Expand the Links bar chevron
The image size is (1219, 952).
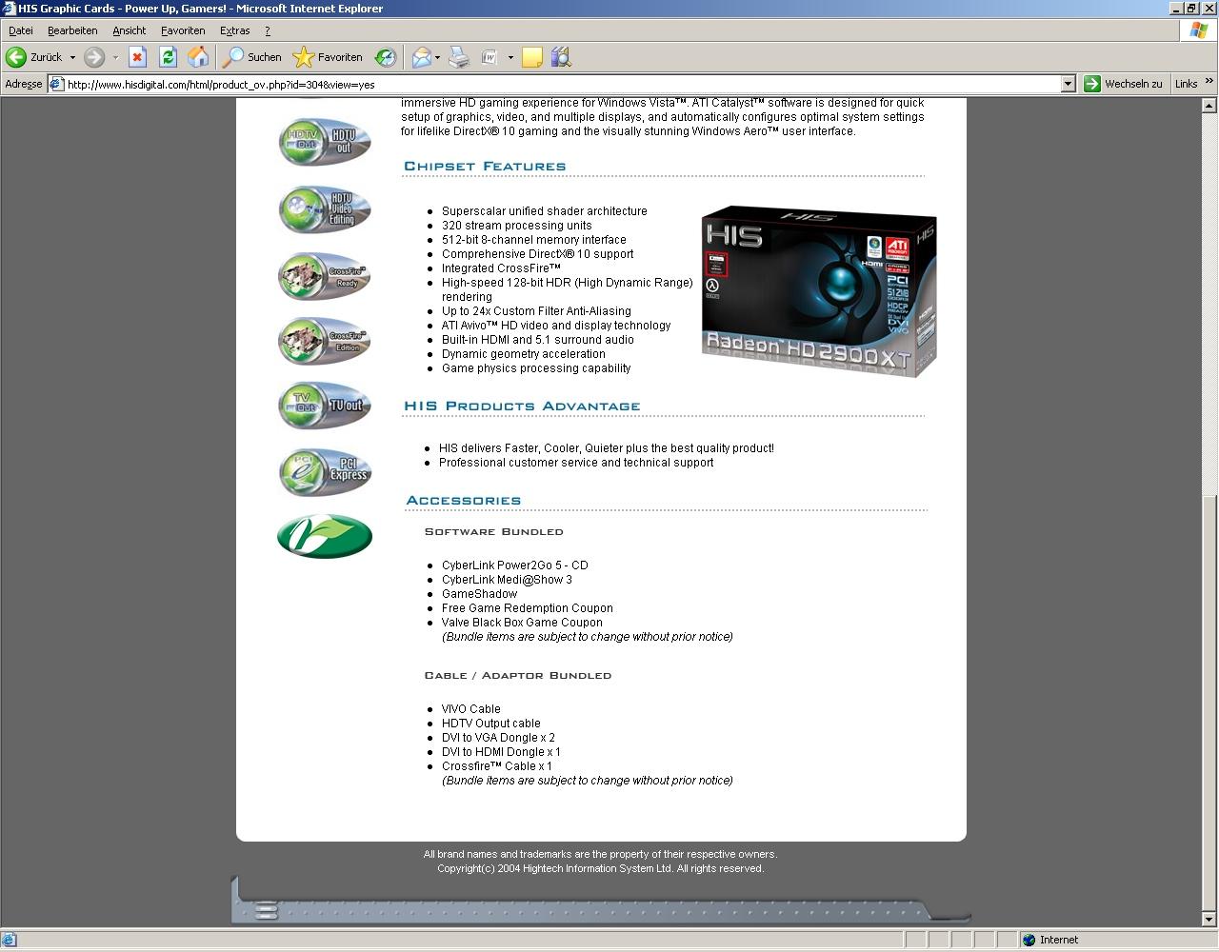pos(1209,83)
